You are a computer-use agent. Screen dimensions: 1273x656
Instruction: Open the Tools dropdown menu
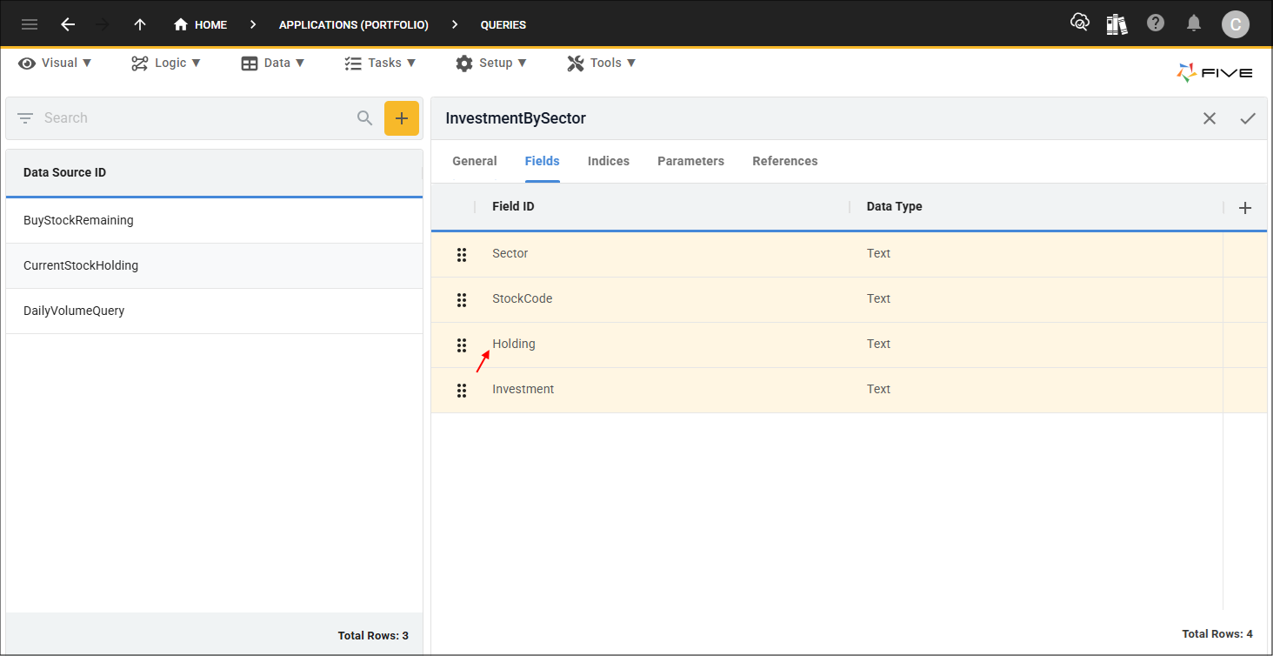click(602, 63)
